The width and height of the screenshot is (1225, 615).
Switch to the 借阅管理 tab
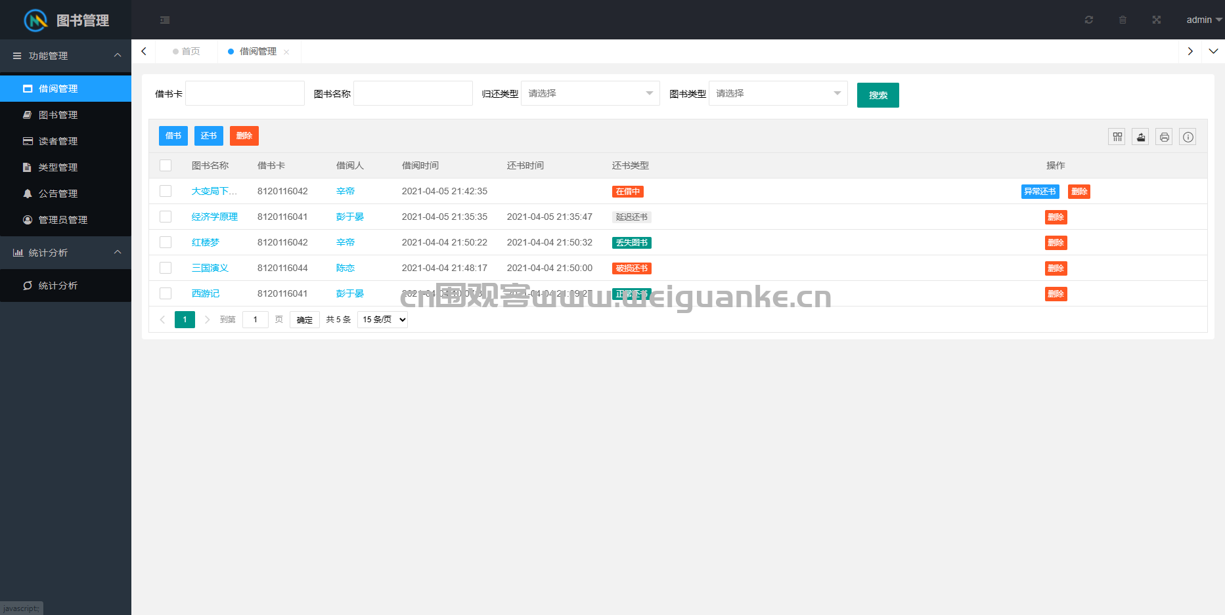257,51
